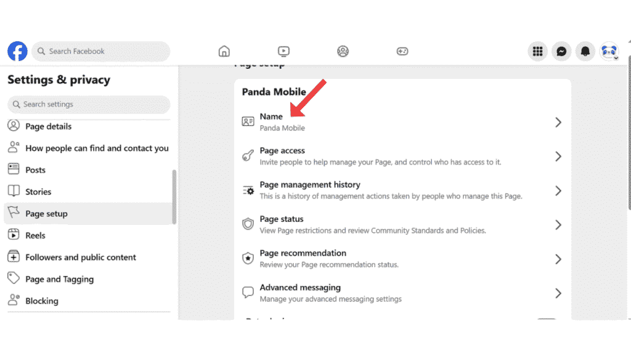Click the Page management history gear icon
631x355 pixels.
tap(248, 190)
